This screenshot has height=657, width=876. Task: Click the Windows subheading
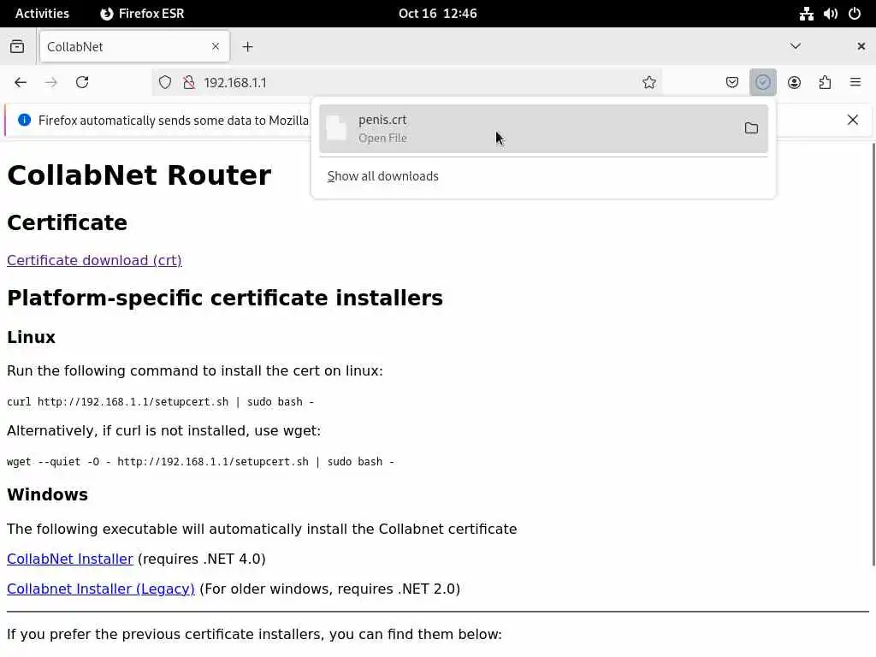(x=48, y=495)
